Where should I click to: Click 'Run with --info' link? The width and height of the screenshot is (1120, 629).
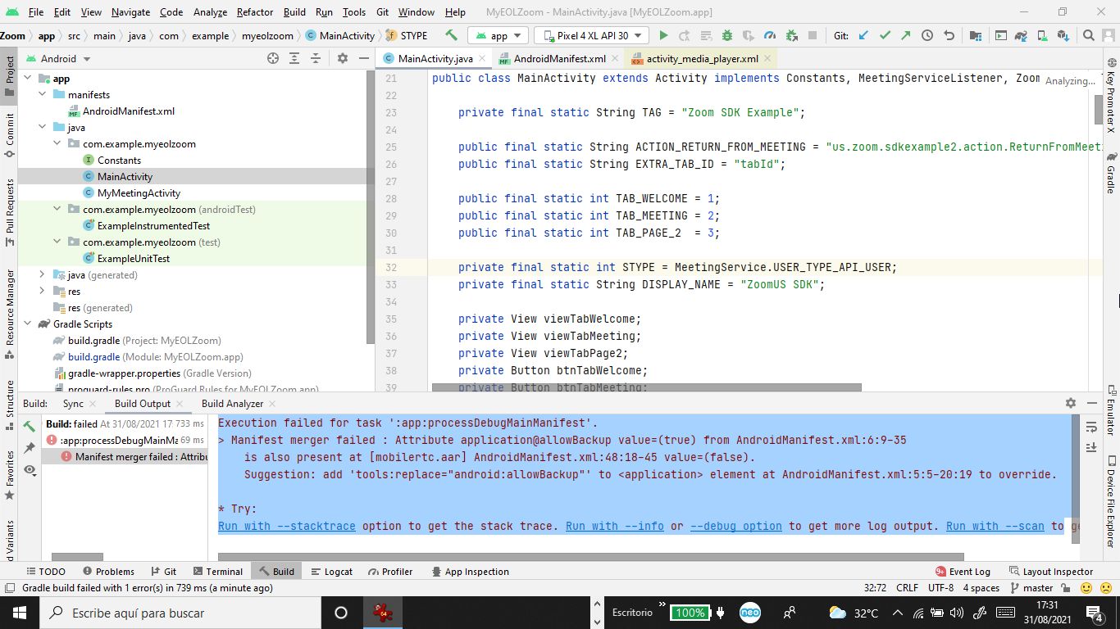[615, 526]
